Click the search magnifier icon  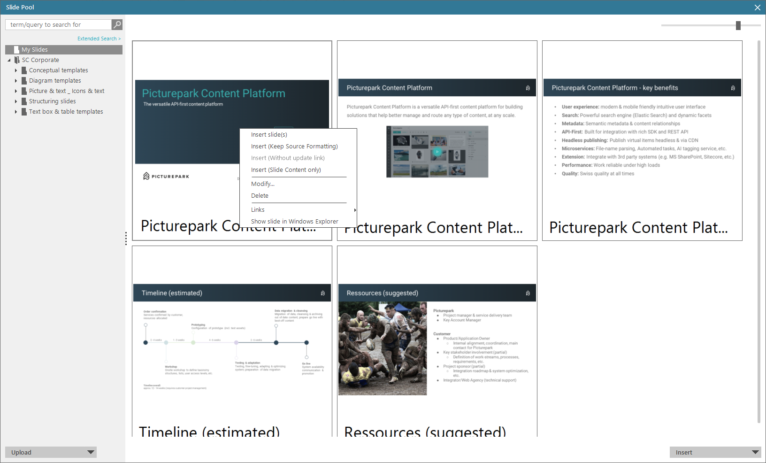(x=117, y=24)
